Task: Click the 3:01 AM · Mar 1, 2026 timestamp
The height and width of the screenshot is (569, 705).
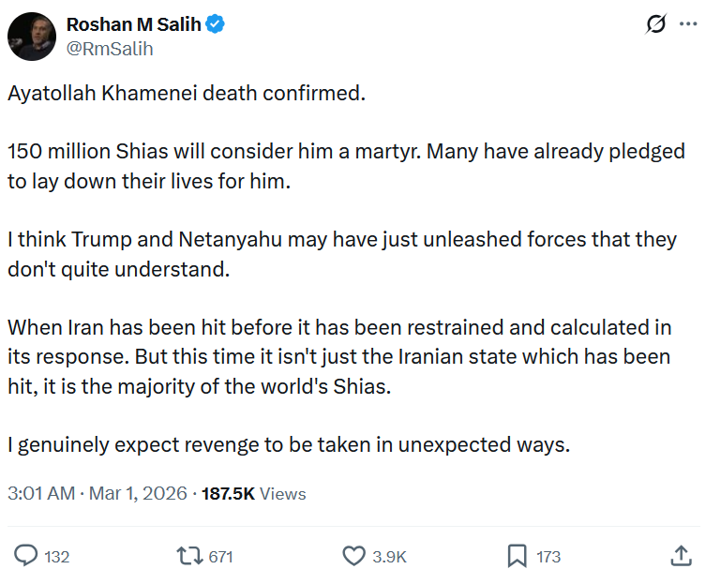Action: [x=97, y=493]
